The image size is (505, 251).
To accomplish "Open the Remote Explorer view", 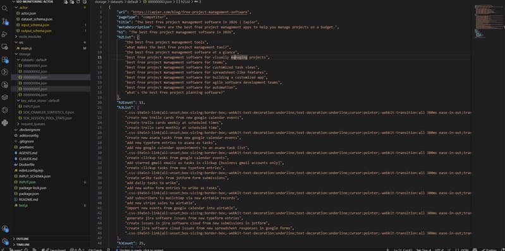I will pyautogui.click(x=5, y=47).
